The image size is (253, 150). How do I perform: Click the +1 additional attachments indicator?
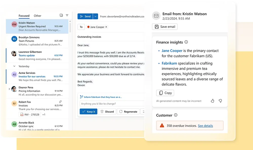coord(44,115)
